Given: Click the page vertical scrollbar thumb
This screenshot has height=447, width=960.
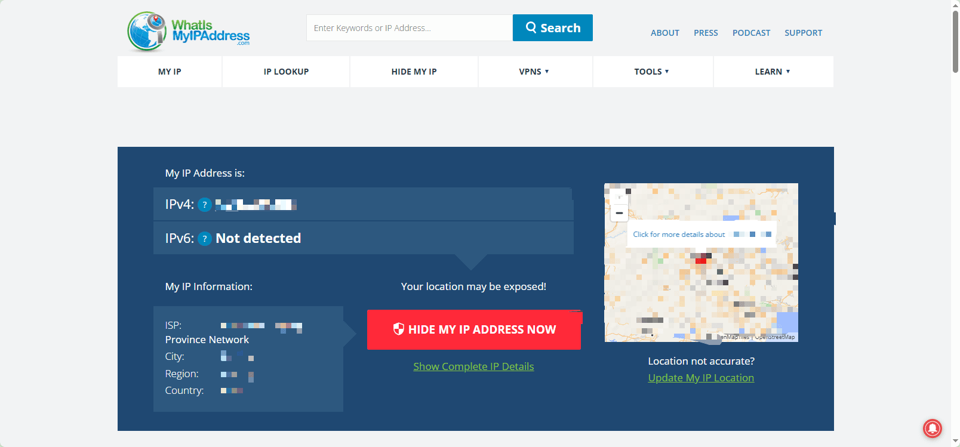Looking at the screenshot, I should pos(955,42).
